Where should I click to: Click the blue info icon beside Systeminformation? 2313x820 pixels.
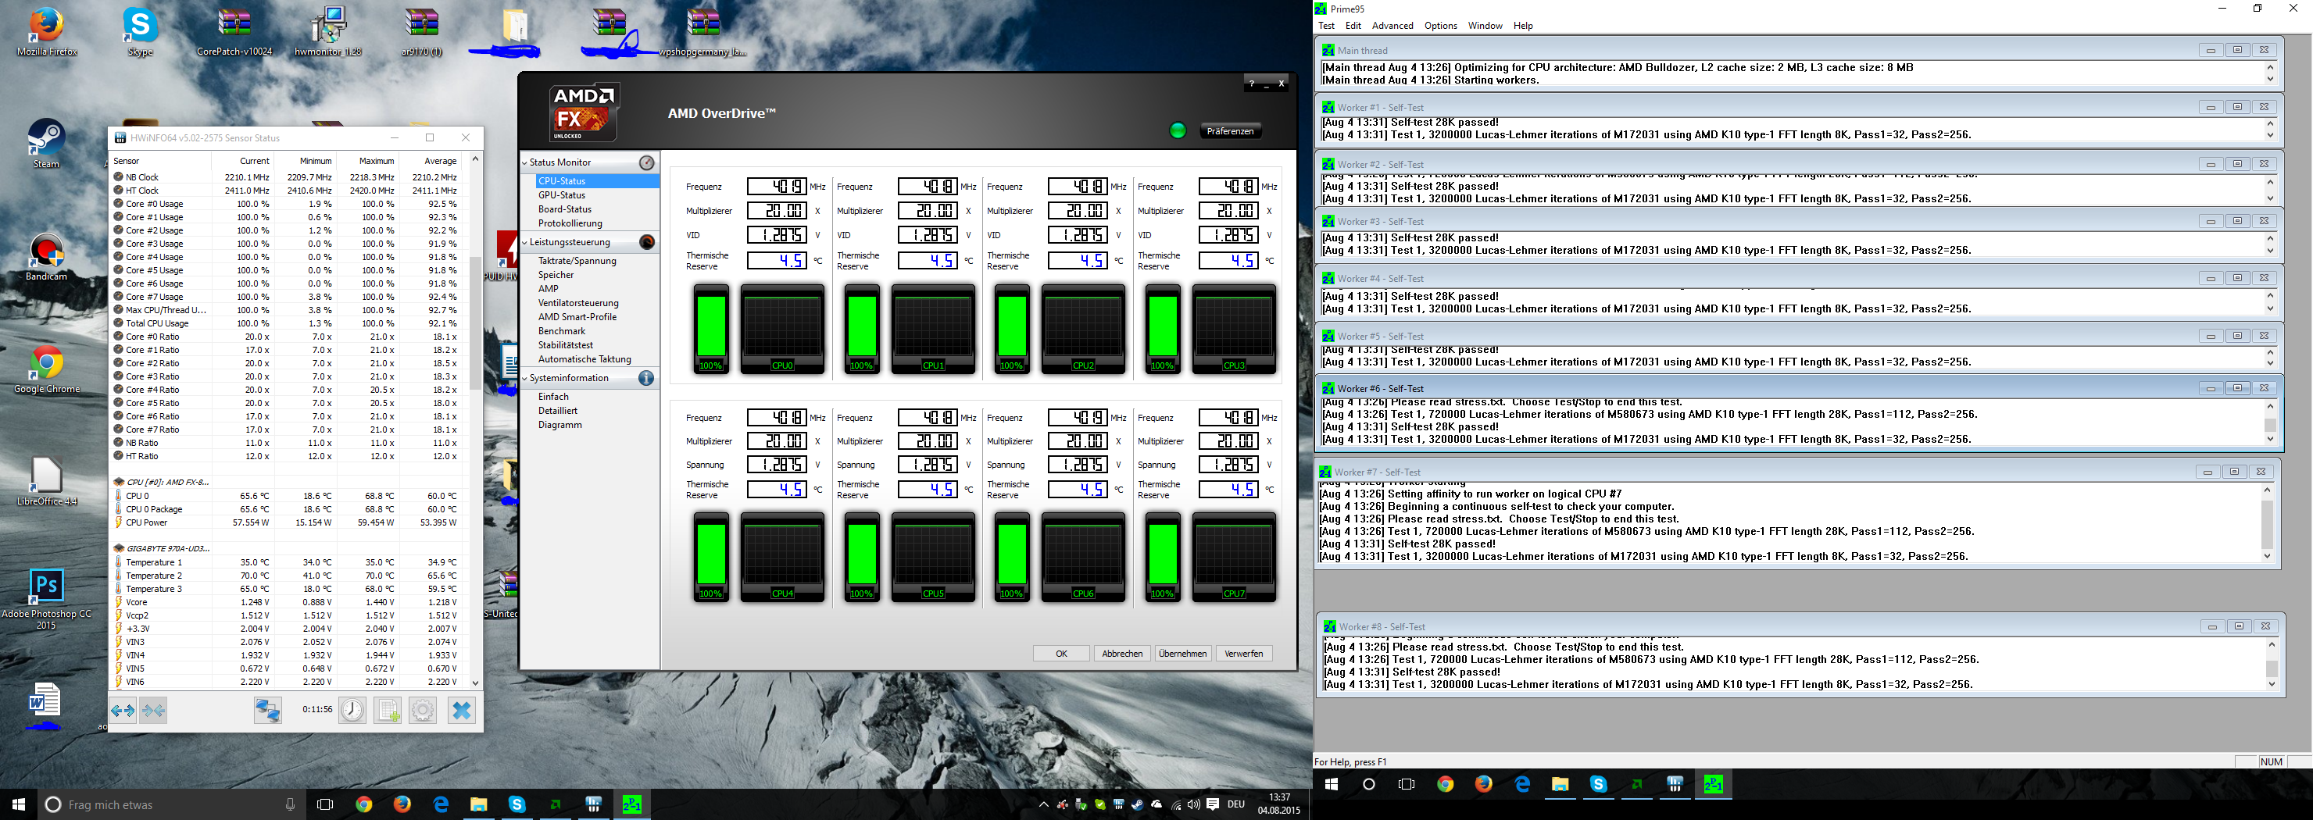click(x=646, y=378)
